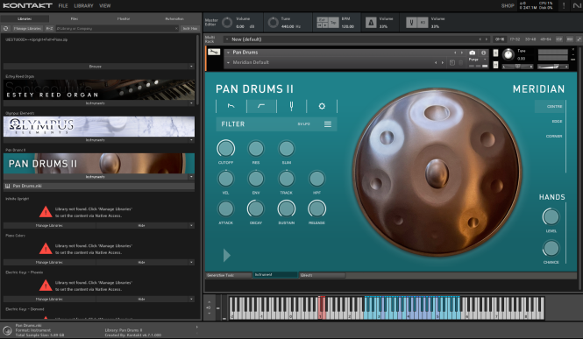Viewport: 583px width, 339px height.
Task: Switch to the Monitor tab
Action: pos(124,18)
